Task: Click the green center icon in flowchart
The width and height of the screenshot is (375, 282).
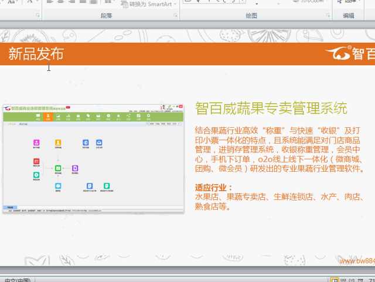Action: click(59, 168)
